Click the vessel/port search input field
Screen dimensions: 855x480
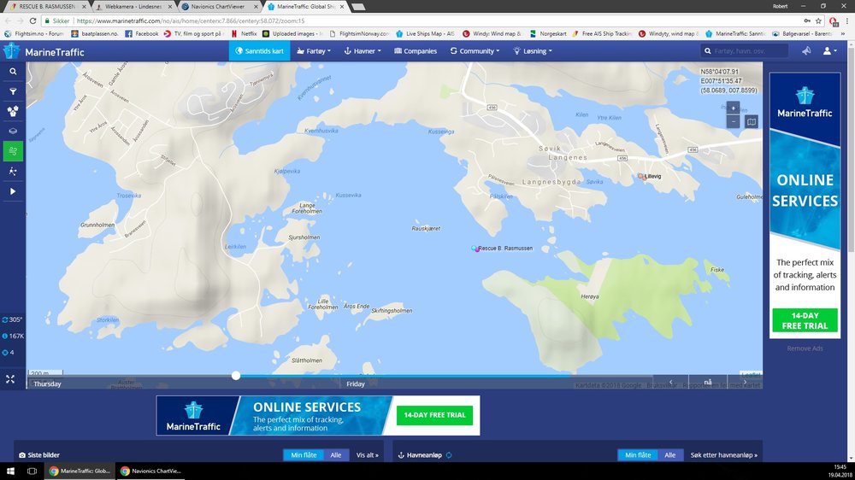coord(745,50)
